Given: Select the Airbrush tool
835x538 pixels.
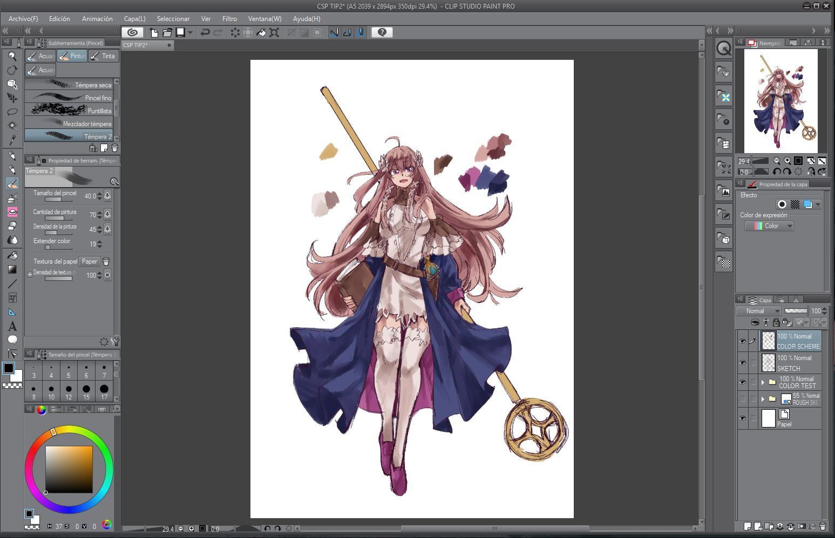Looking at the screenshot, I should [12, 198].
